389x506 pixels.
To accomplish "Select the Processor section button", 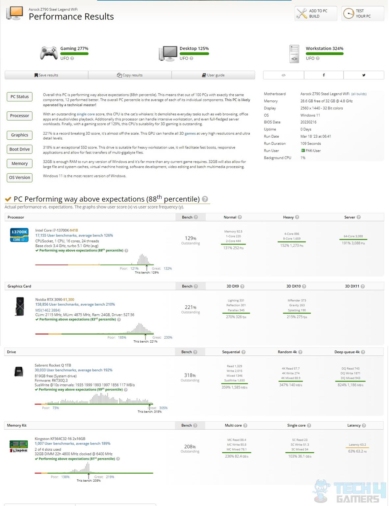I will (x=19, y=116).
